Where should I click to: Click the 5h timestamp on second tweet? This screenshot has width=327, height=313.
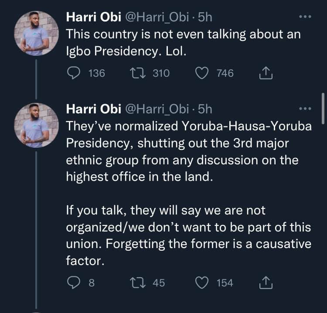[x=205, y=109]
